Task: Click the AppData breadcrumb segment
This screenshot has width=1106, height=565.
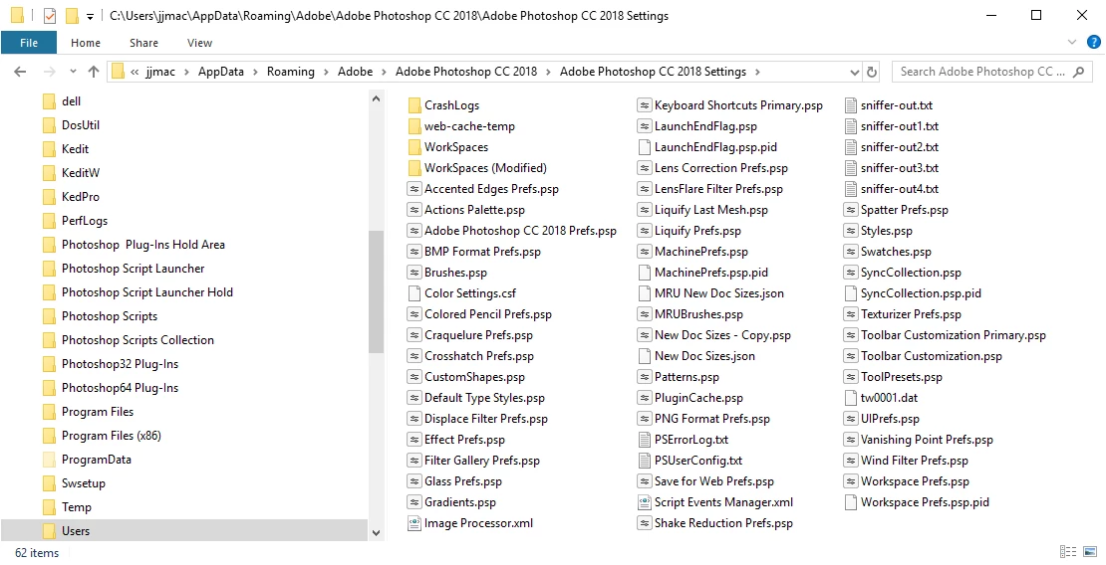Action: click(x=221, y=72)
